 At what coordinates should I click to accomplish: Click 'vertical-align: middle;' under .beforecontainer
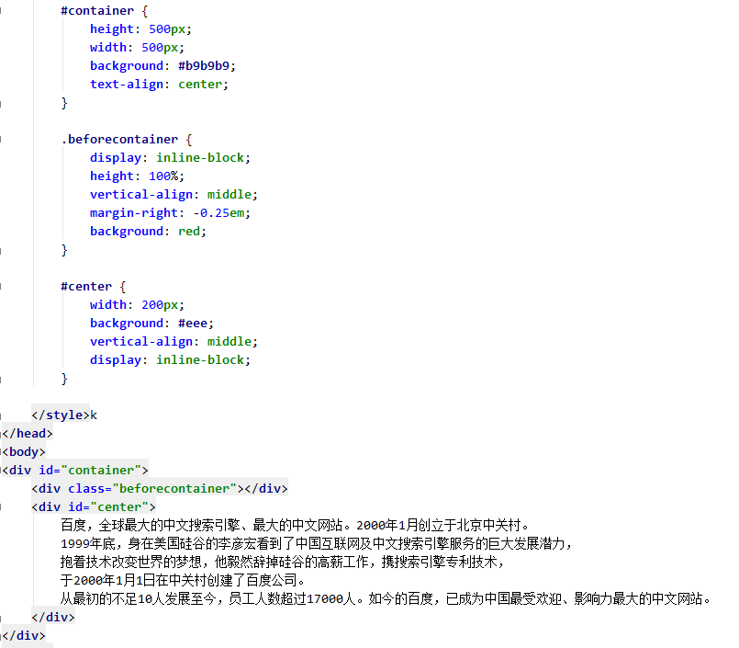pyautogui.click(x=174, y=195)
